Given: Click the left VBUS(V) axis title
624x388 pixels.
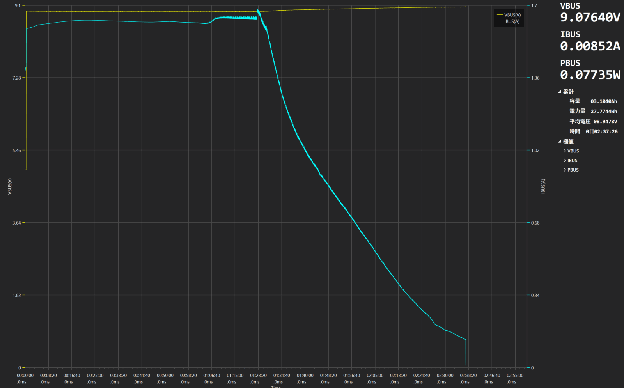Looking at the screenshot, I should pos(10,186).
